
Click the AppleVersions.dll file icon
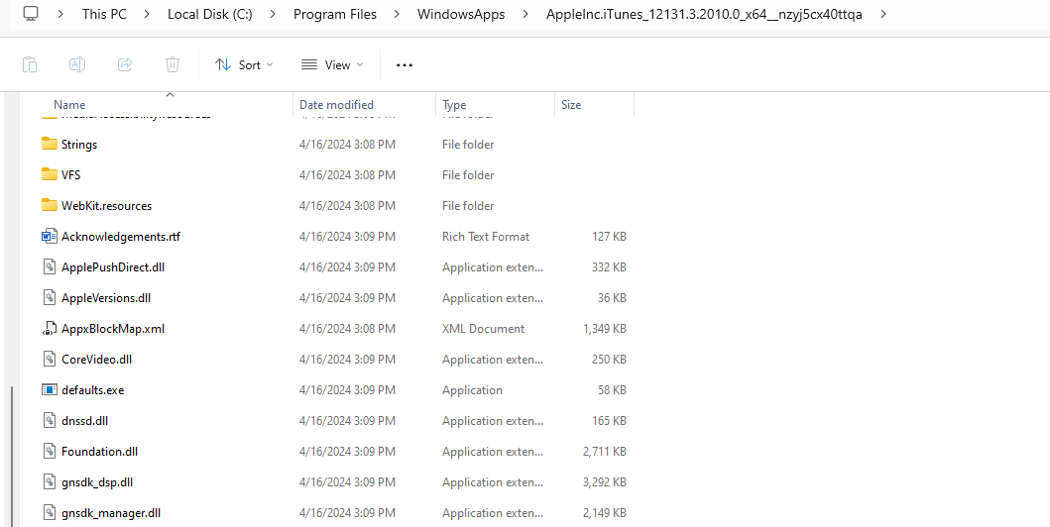coord(49,297)
